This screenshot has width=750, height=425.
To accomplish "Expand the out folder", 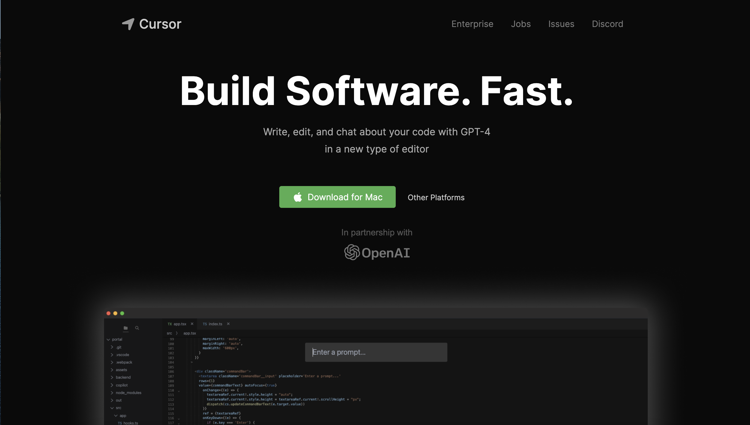I will coord(112,400).
